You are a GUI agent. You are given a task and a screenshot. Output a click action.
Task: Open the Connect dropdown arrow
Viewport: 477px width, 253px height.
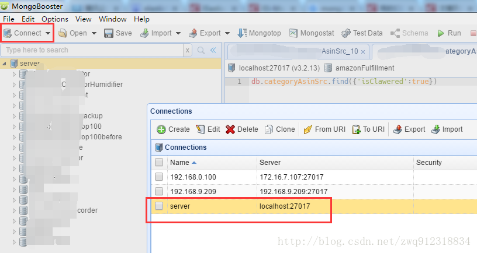coord(48,33)
